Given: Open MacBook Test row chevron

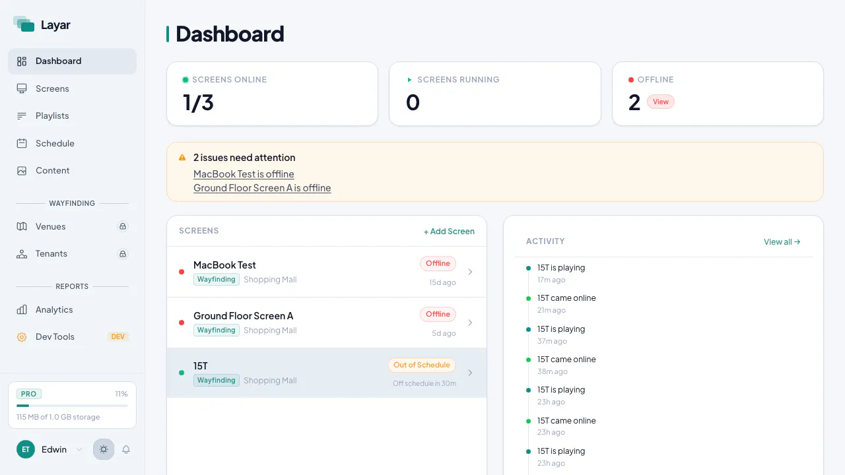Looking at the screenshot, I should pyautogui.click(x=470, y=272).
